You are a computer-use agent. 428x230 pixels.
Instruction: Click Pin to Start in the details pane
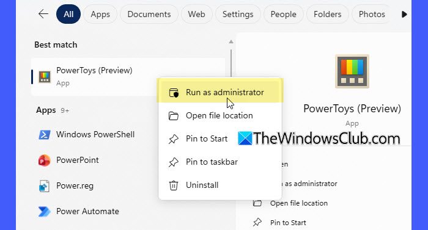point(288,223)
